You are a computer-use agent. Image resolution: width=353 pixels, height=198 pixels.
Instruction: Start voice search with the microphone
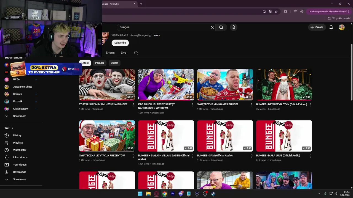click(x=234, y=27)
